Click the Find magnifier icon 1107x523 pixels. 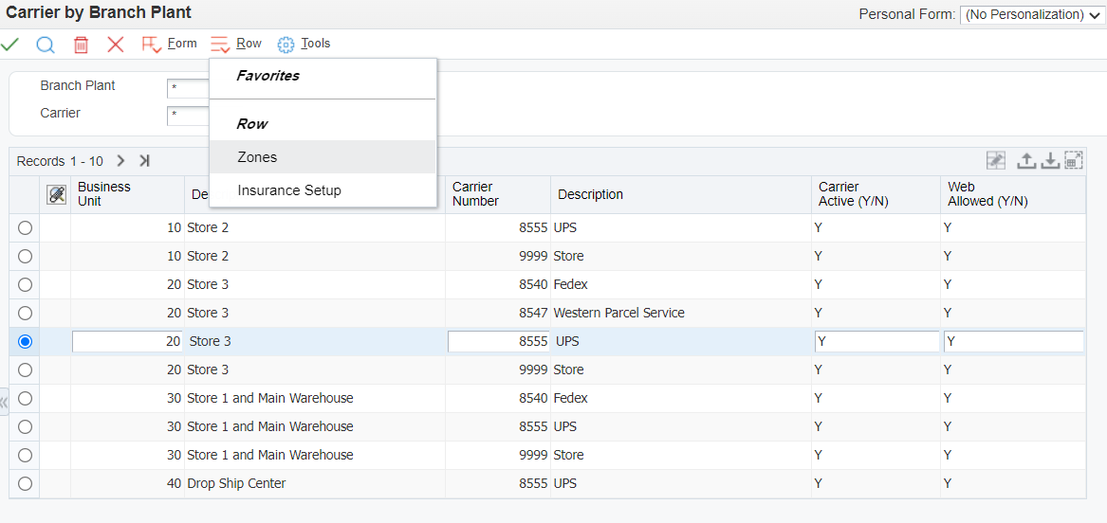point(46,45)
